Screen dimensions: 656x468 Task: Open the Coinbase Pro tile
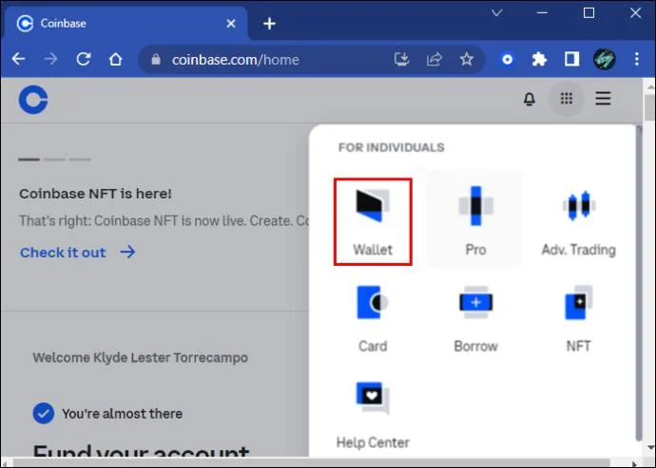tap(475, 220)
